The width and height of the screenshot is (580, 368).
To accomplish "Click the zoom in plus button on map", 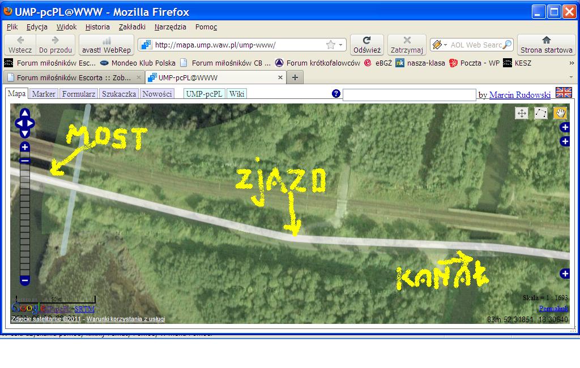I will click(x=24, y=147).
